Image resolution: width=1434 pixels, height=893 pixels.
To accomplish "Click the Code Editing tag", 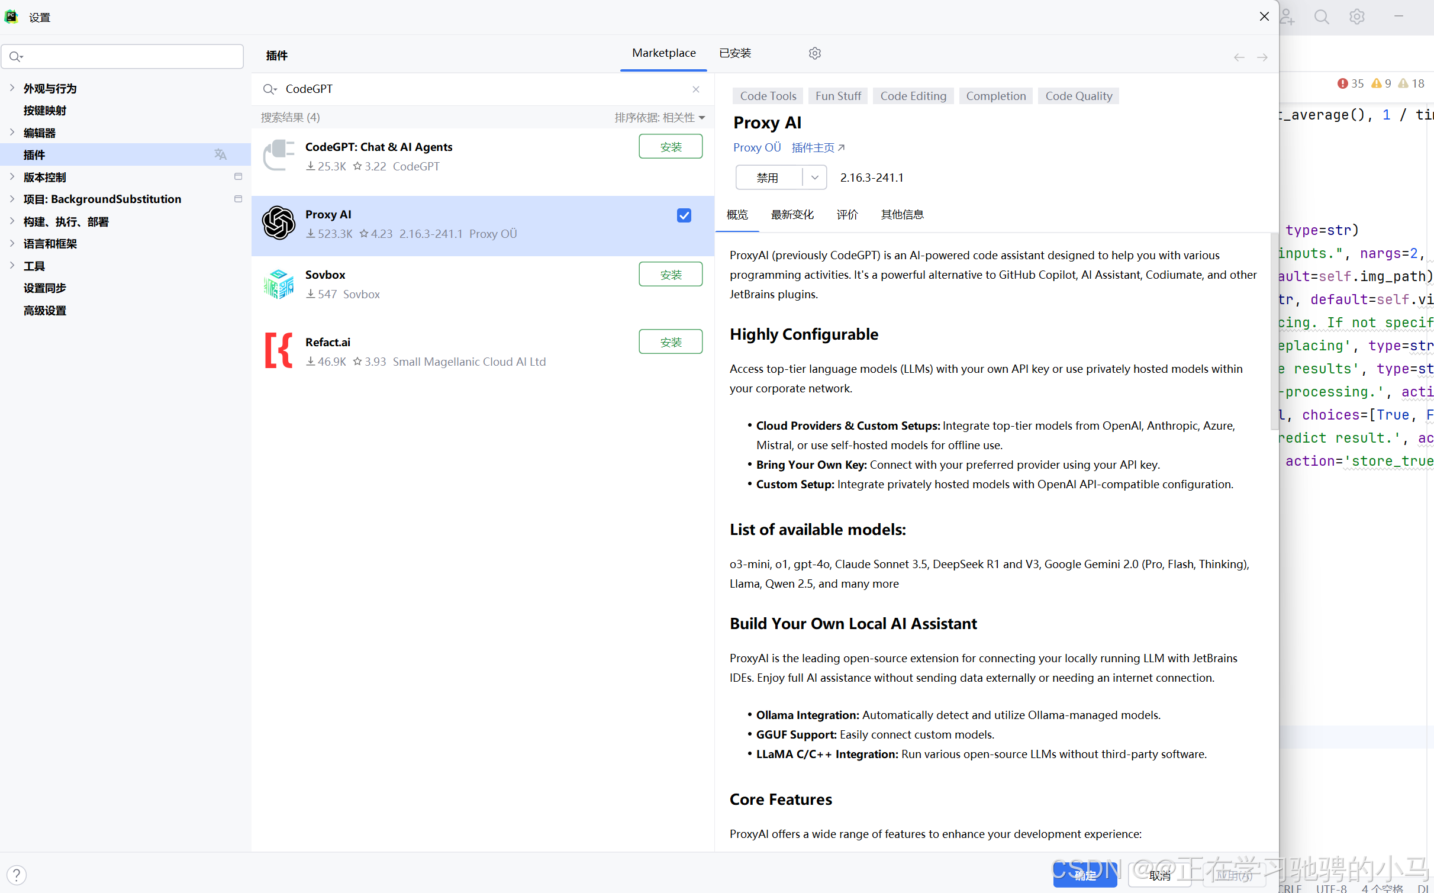I will coord(913,96).
